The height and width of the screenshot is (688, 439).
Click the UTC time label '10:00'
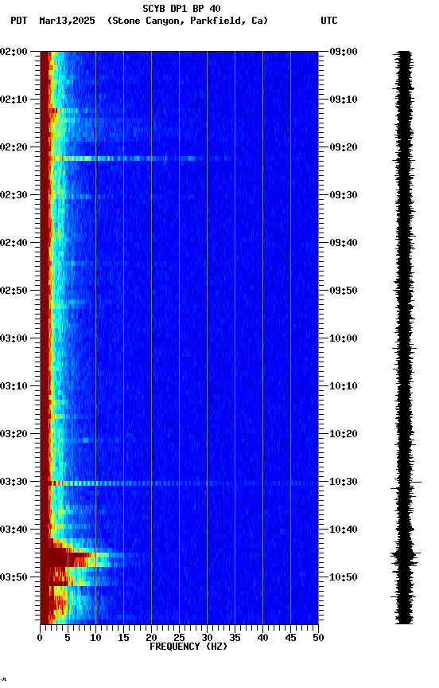(344, 338)
